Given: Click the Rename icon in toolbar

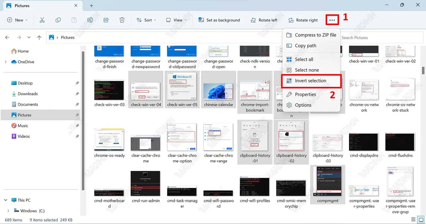Looking at the screenshot, I should pos(90,20).
